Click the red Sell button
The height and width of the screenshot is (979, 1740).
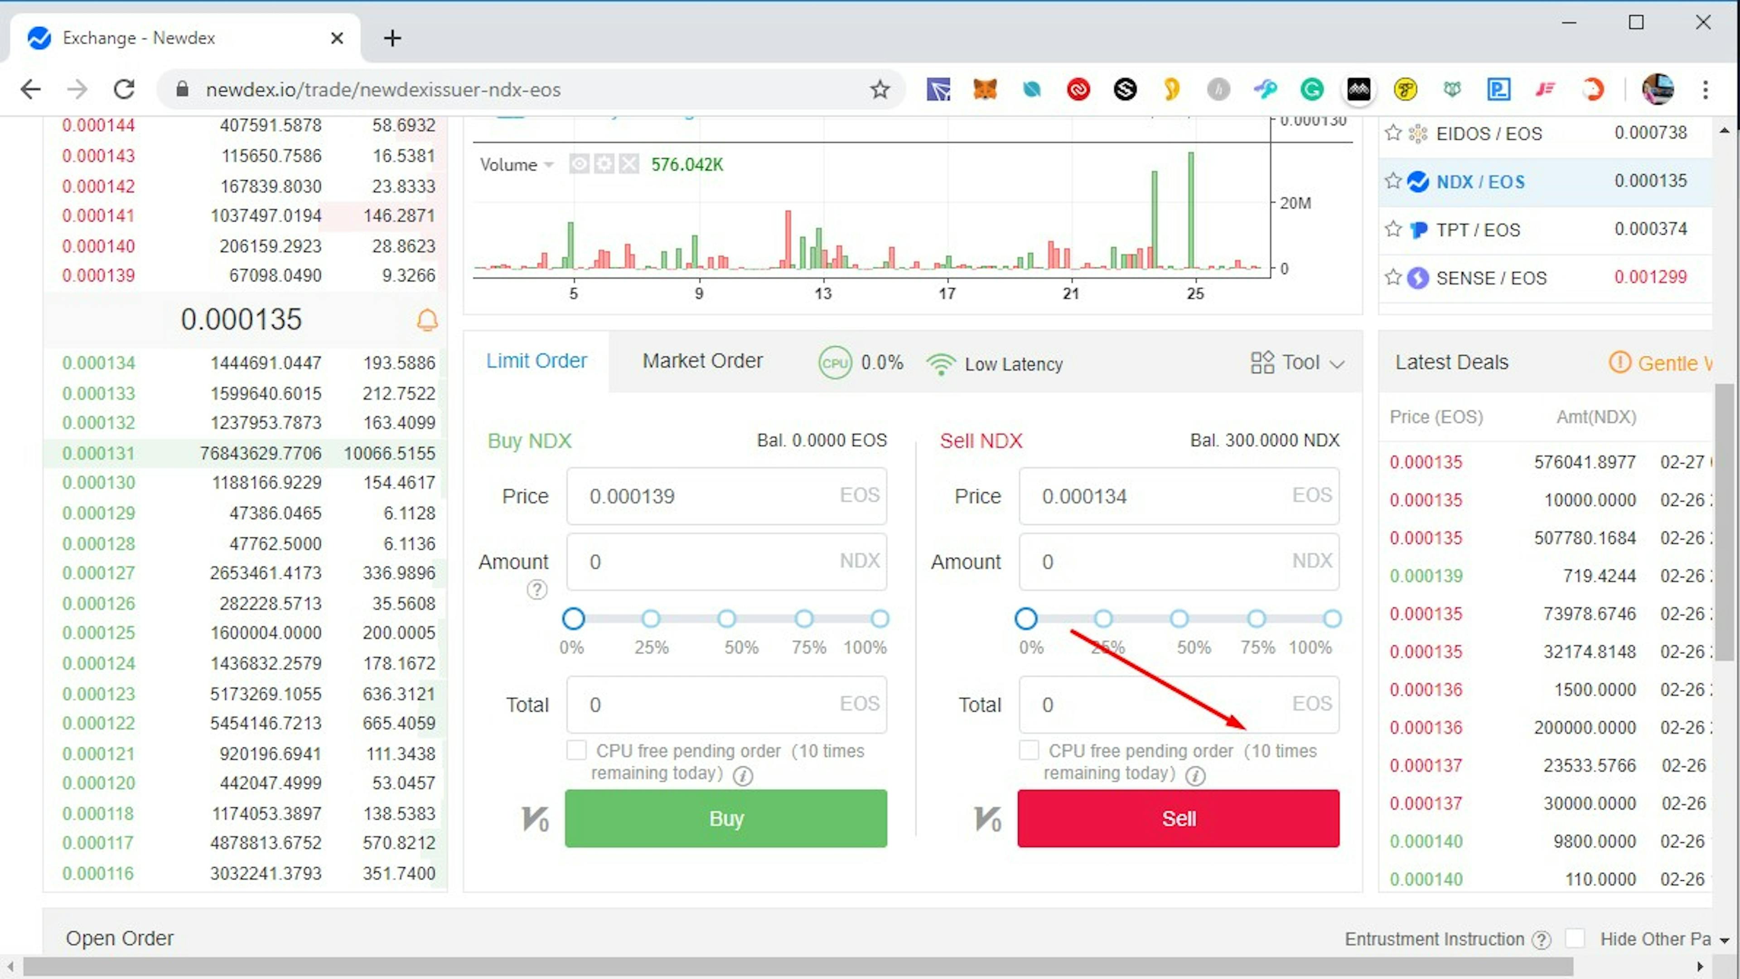pos(1179,818)
